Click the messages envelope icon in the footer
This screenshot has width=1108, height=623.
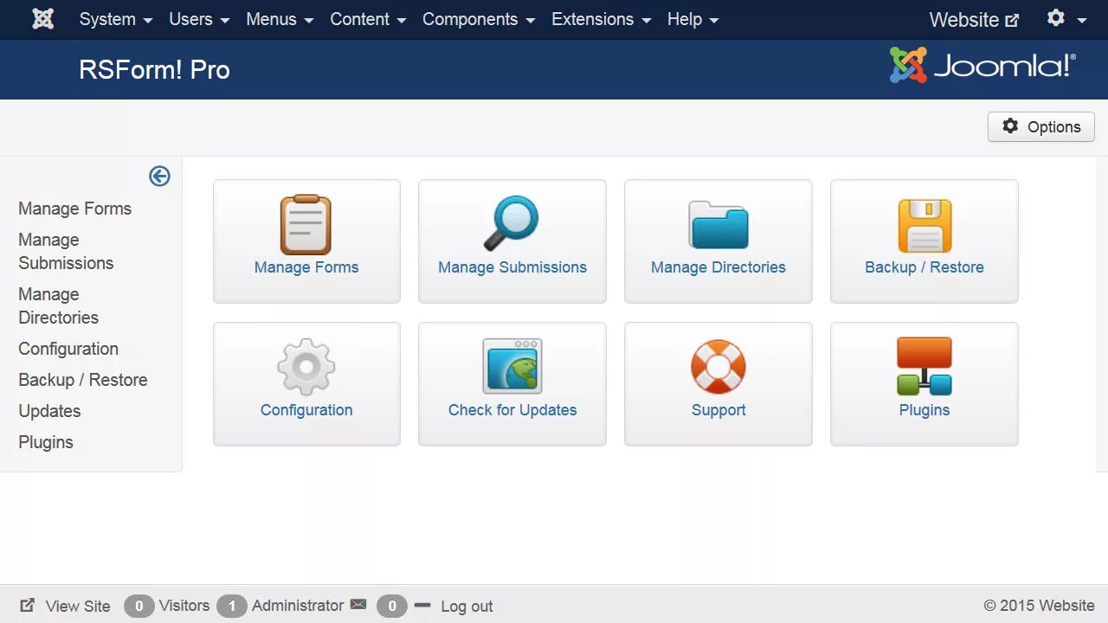point(358,605)
